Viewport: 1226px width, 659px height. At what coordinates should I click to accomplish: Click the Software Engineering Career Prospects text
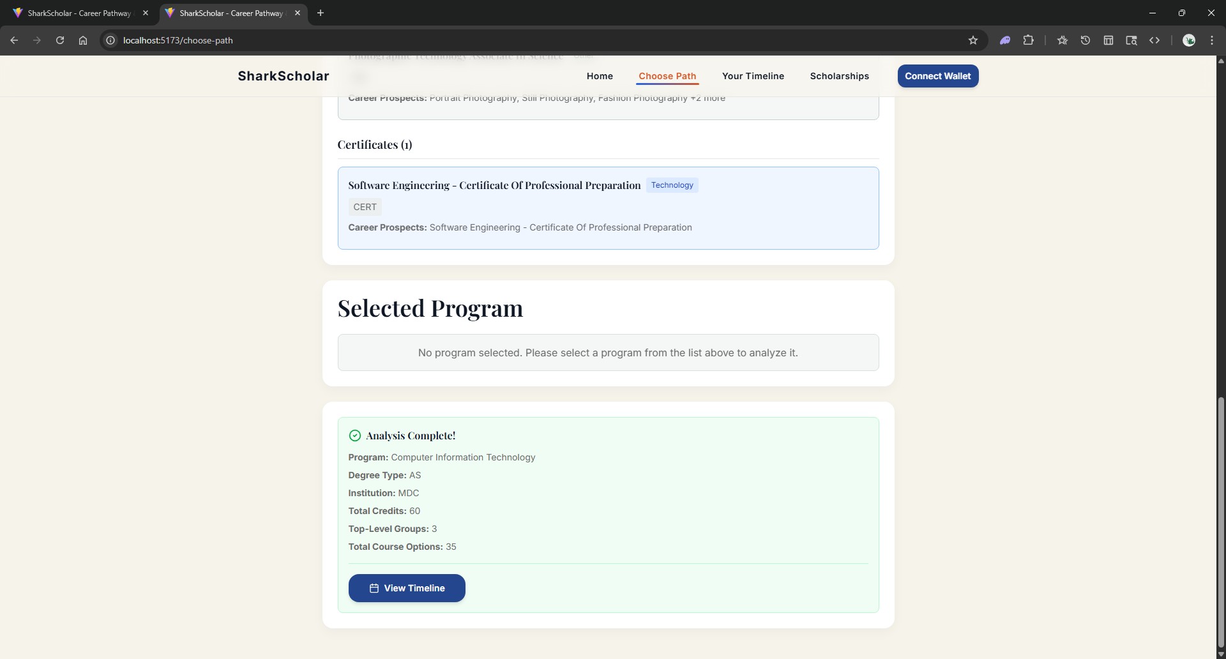pyautogui.click(x=520, y=227)
